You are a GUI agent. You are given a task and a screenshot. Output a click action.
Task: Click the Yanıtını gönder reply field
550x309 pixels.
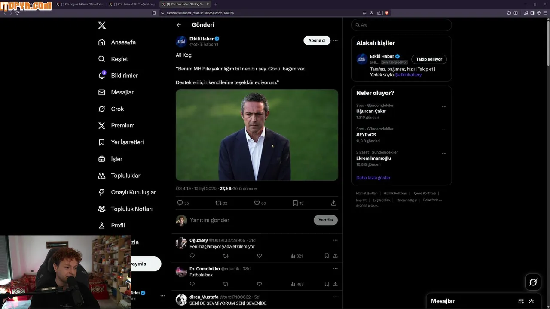pos(249,220)
